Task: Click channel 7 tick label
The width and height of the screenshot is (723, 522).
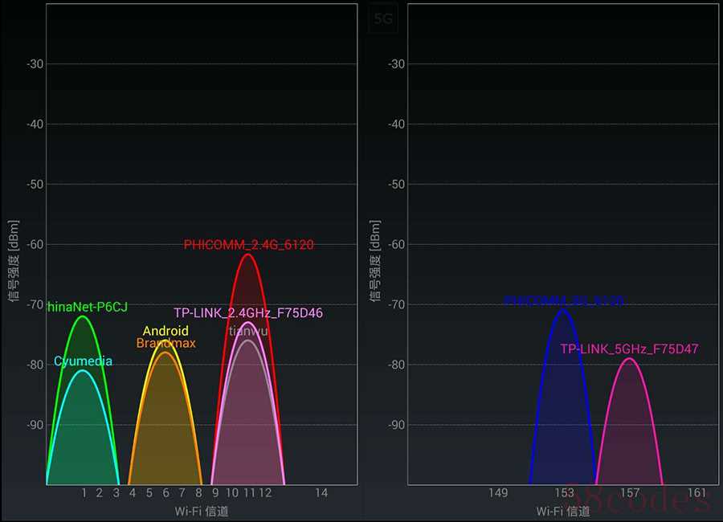Action: (182, 493)
